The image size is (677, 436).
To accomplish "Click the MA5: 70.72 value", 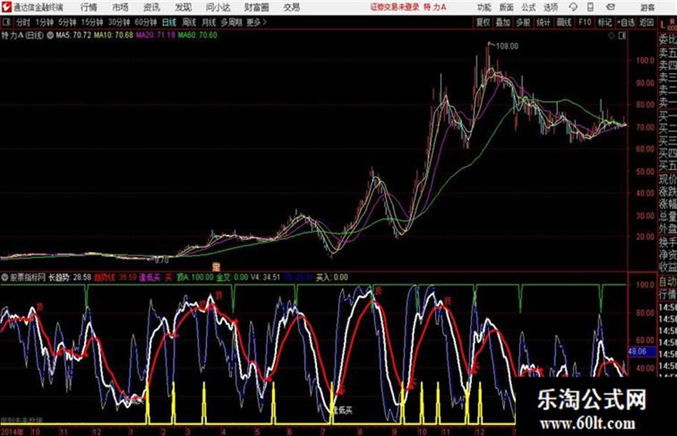I will (x=73, y=35).
